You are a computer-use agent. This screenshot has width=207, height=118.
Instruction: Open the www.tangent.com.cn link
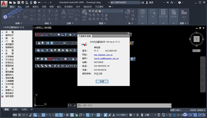click(103, 55)
